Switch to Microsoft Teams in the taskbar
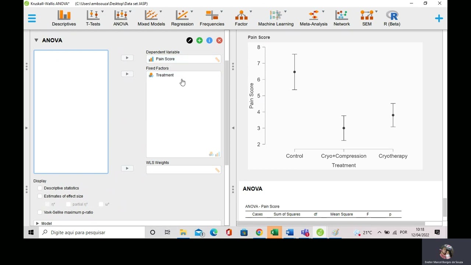The height and width of the screenshot is (265, 471). coord(305,233)
